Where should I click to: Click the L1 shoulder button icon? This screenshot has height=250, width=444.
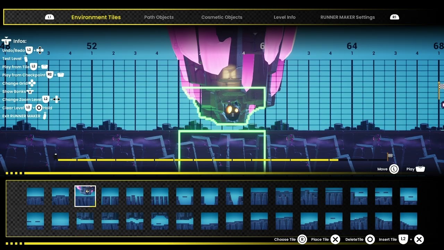click(50, 17)
